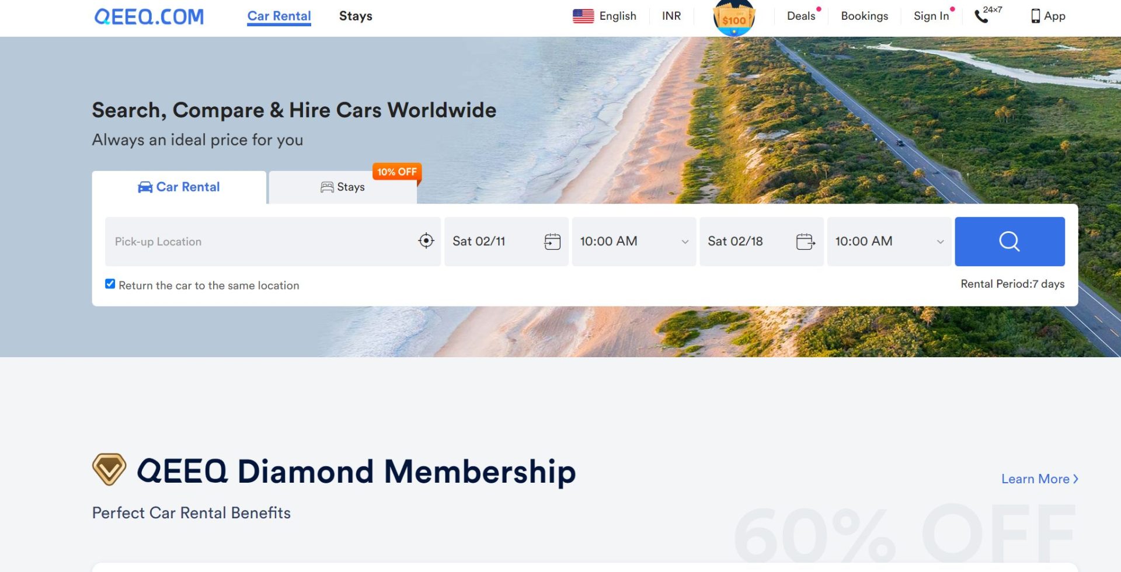This screenshot has height=572, width=1121.
Task: Select the Car Rental tab in search box
Action: (179, 187)
